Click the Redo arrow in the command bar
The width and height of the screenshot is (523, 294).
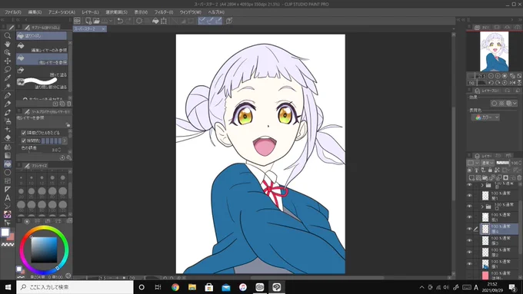pyautogui.click(x=128, y=21)
